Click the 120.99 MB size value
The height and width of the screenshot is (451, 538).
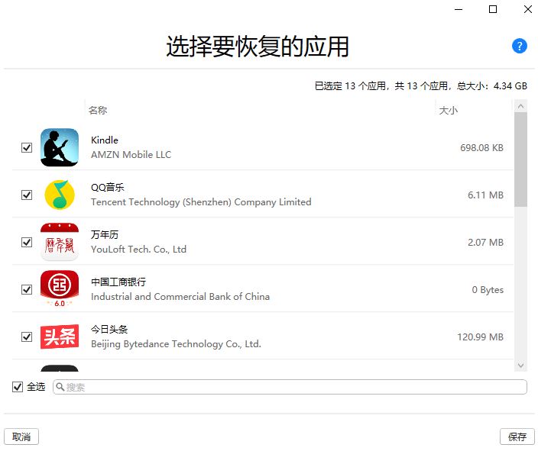pyautogui.click(x=480, y=337)
